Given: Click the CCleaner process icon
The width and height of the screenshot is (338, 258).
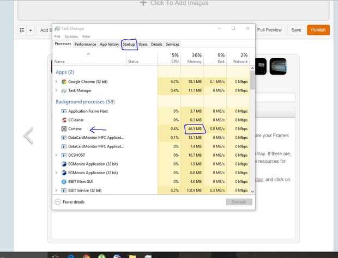Looking at the screenshot, I should coord(64,120).
